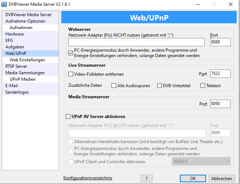Image resolution: width=240 pixels, height=184 pixels.
Task: Select Aufnahme-Optionen in the sidebar
Action: tap(31, 21)
